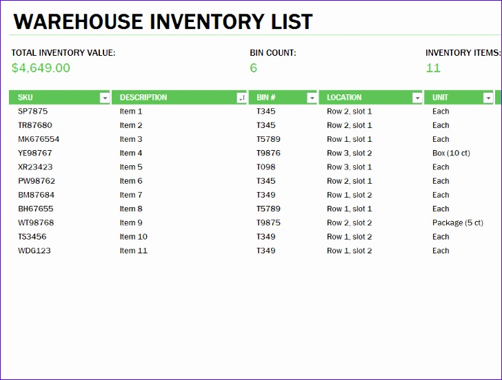The width and height of the screenshot is (502, 380).
Task: Select bin cell T5789 in Item 8 row
Action: [x=268, y=209]
